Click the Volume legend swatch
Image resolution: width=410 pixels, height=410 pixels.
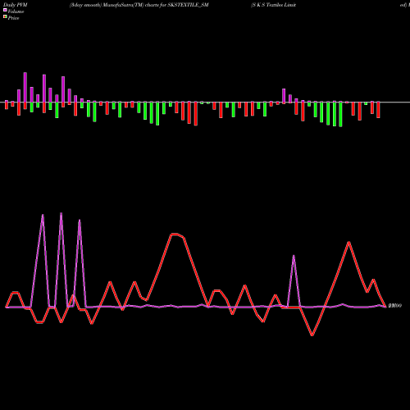coord(5,11)
